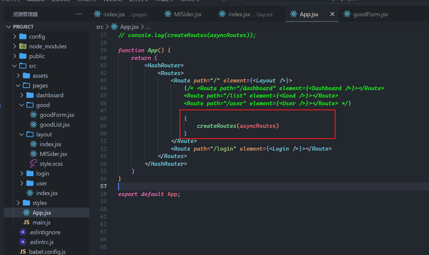Screen dimensions: 429x255
Task: Open goodList.jsx in the file tree
Action: 55,125
